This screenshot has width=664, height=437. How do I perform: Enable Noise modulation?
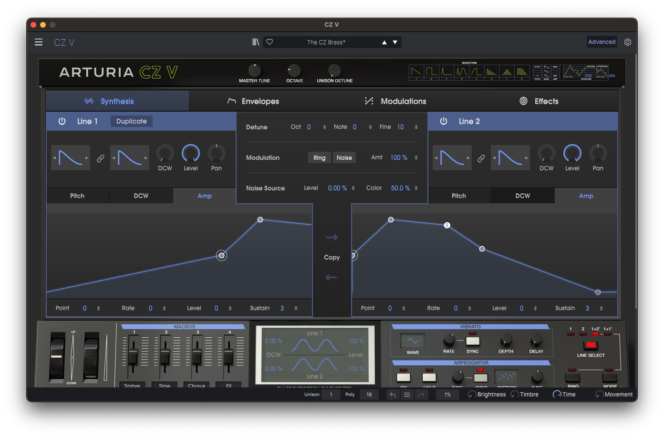coord(344,158)
